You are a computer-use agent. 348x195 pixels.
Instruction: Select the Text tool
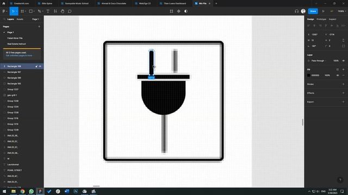[48, 11]
